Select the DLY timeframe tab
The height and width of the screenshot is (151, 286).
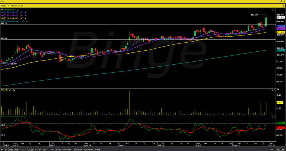(x=11, y=150)
